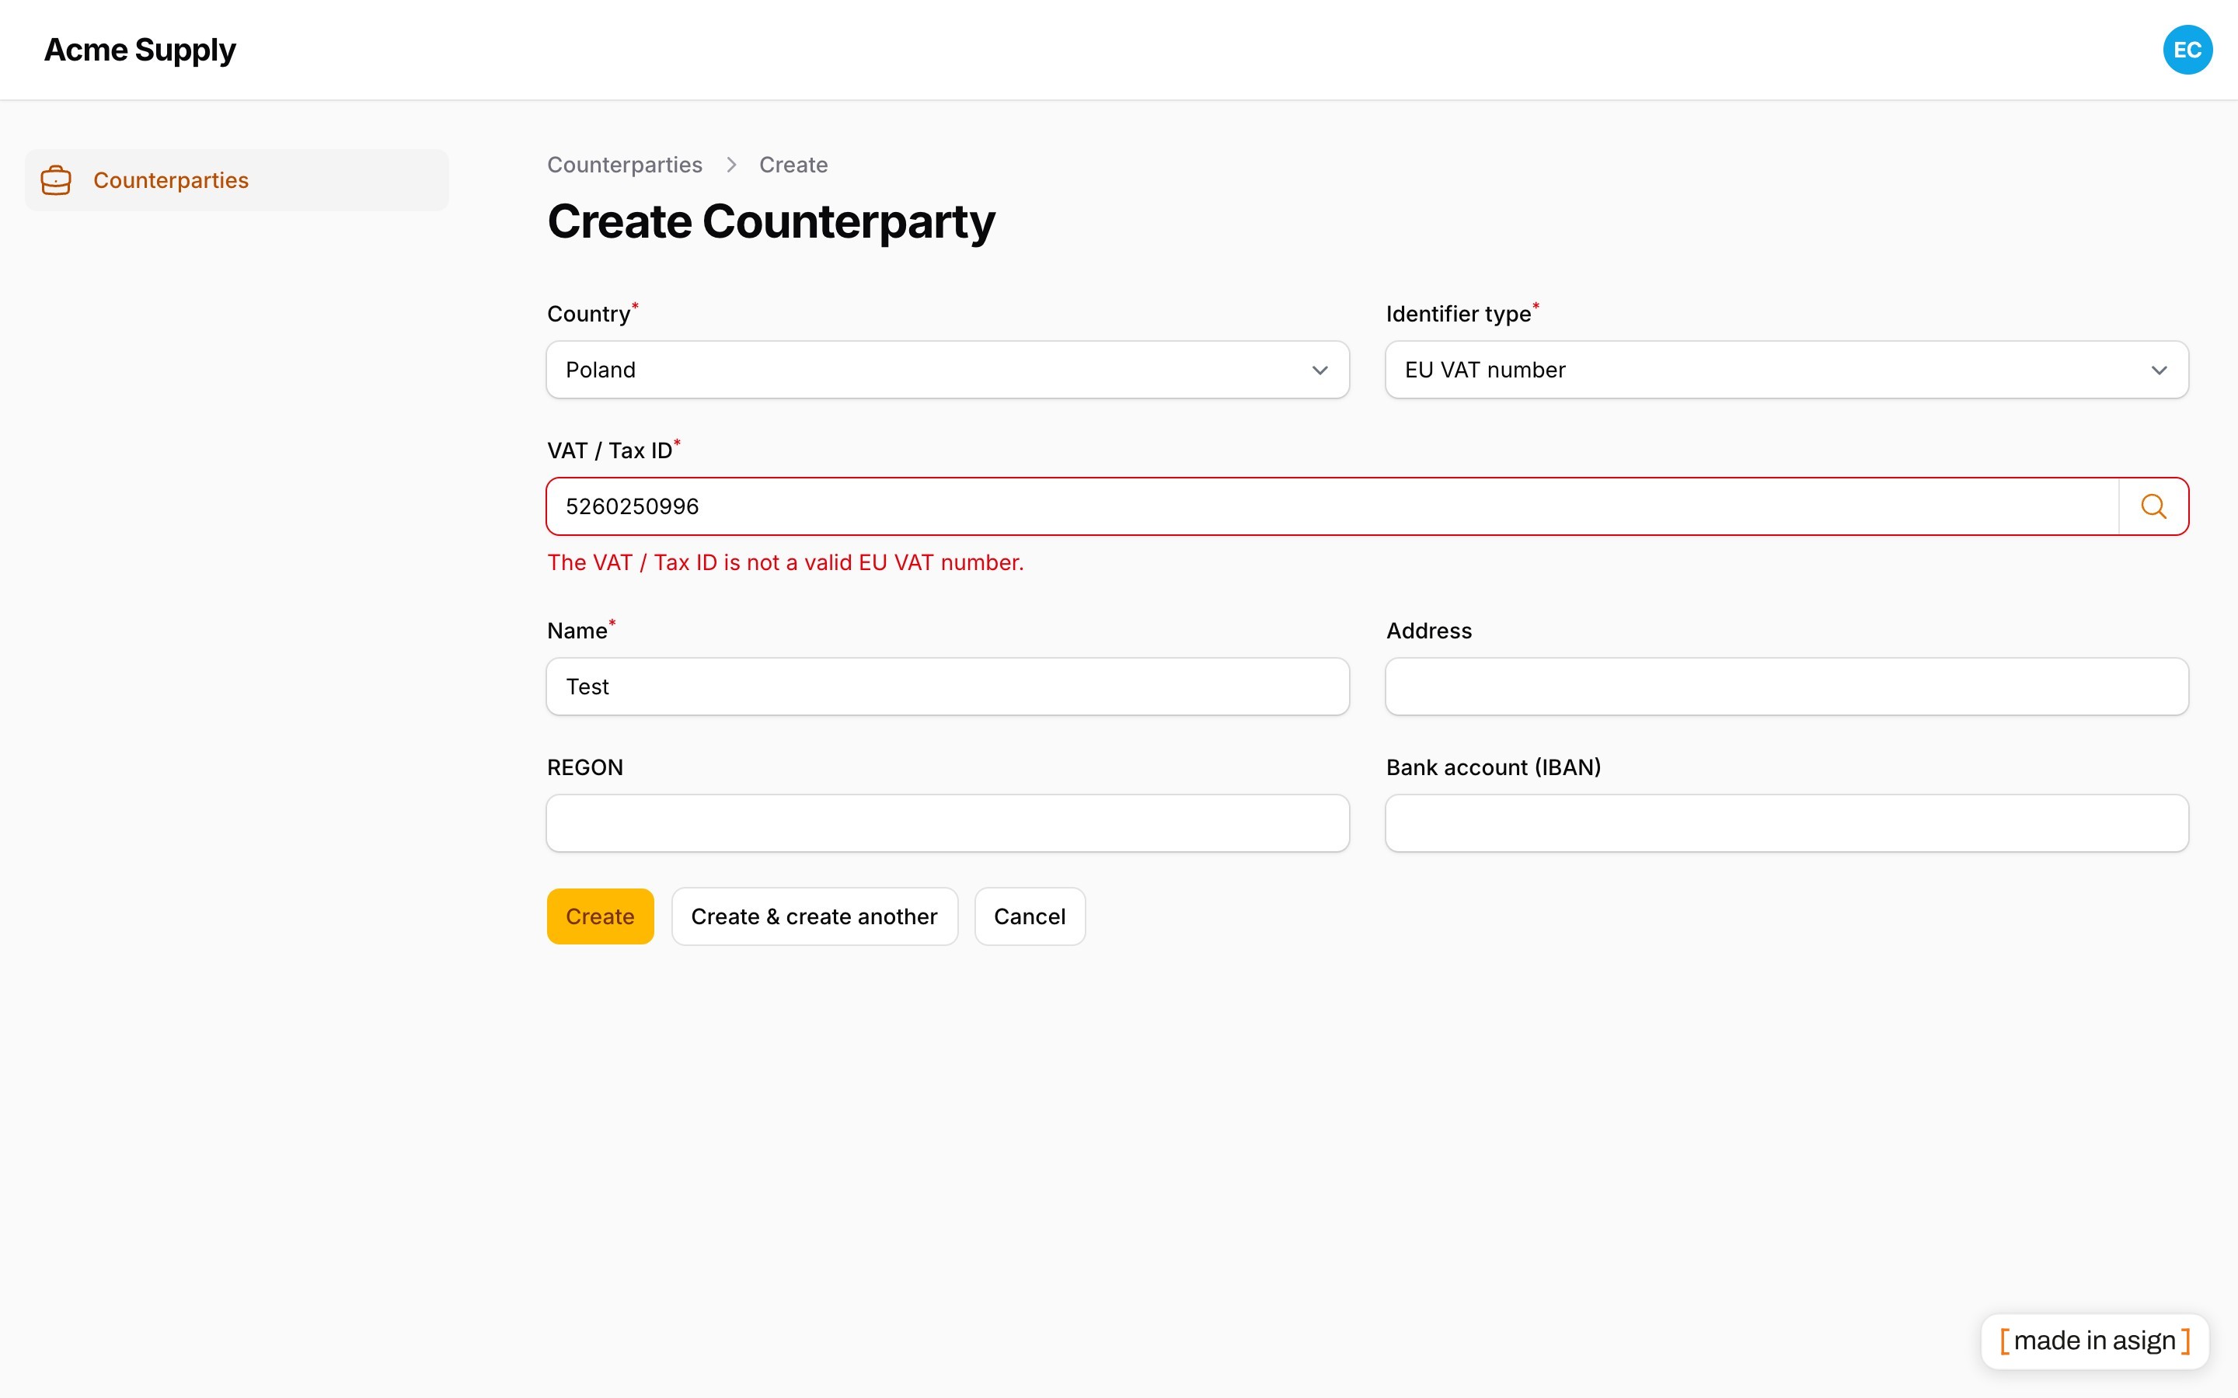This screenshot has width=2238, height=1398.
Task: Click the Counterparties briefcase icon in sidebar
Action: point(57,180)
